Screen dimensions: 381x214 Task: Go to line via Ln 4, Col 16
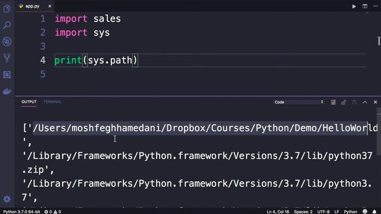[x=278, y=212]
